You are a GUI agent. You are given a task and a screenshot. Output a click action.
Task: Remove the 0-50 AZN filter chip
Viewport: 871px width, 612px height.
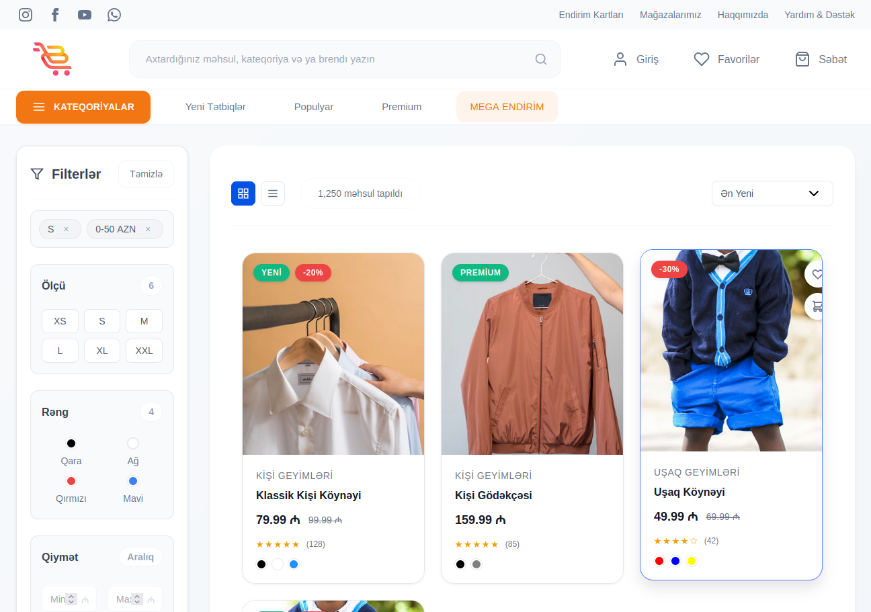click(x=148, y=229)
